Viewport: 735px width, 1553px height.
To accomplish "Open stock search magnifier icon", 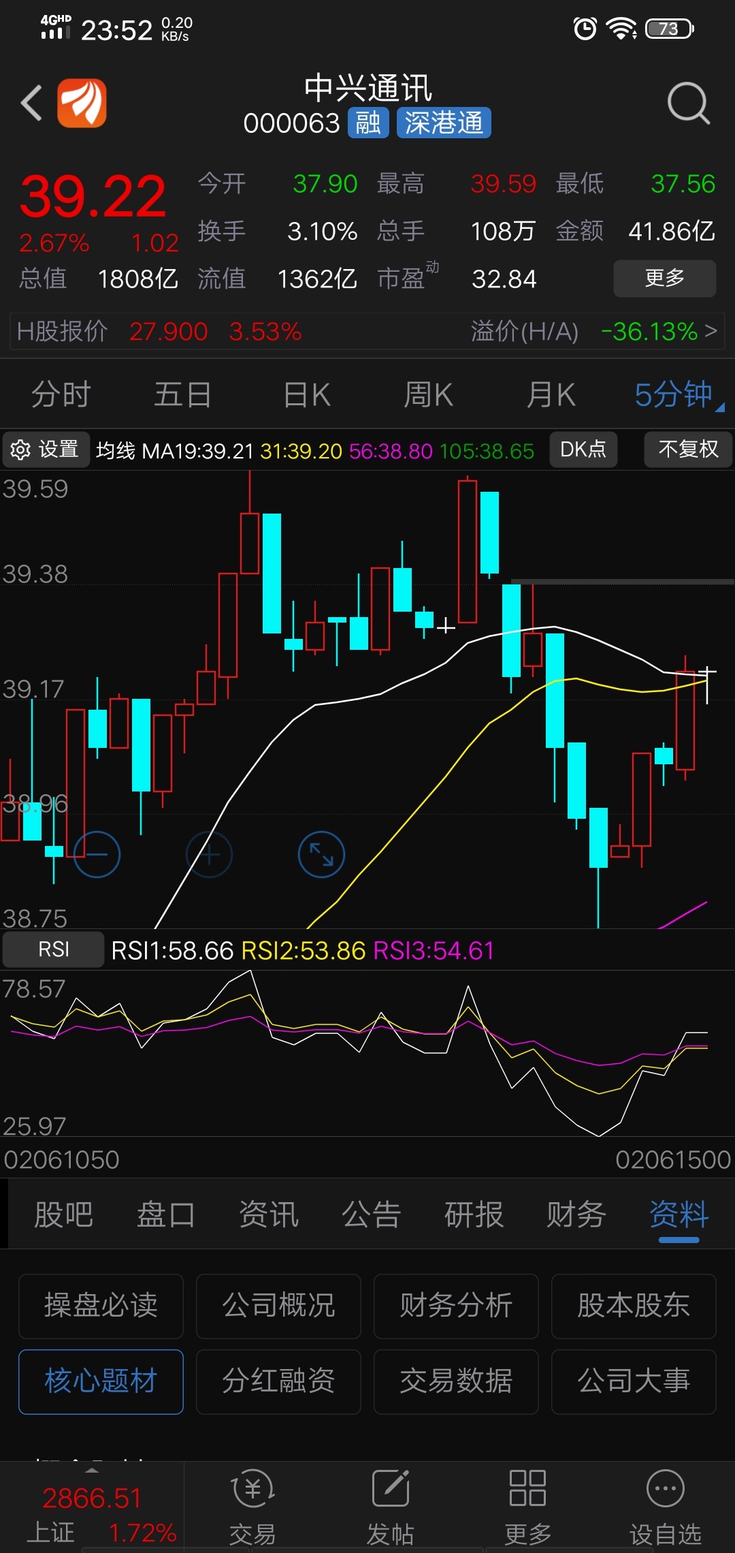I will [689, 104].
